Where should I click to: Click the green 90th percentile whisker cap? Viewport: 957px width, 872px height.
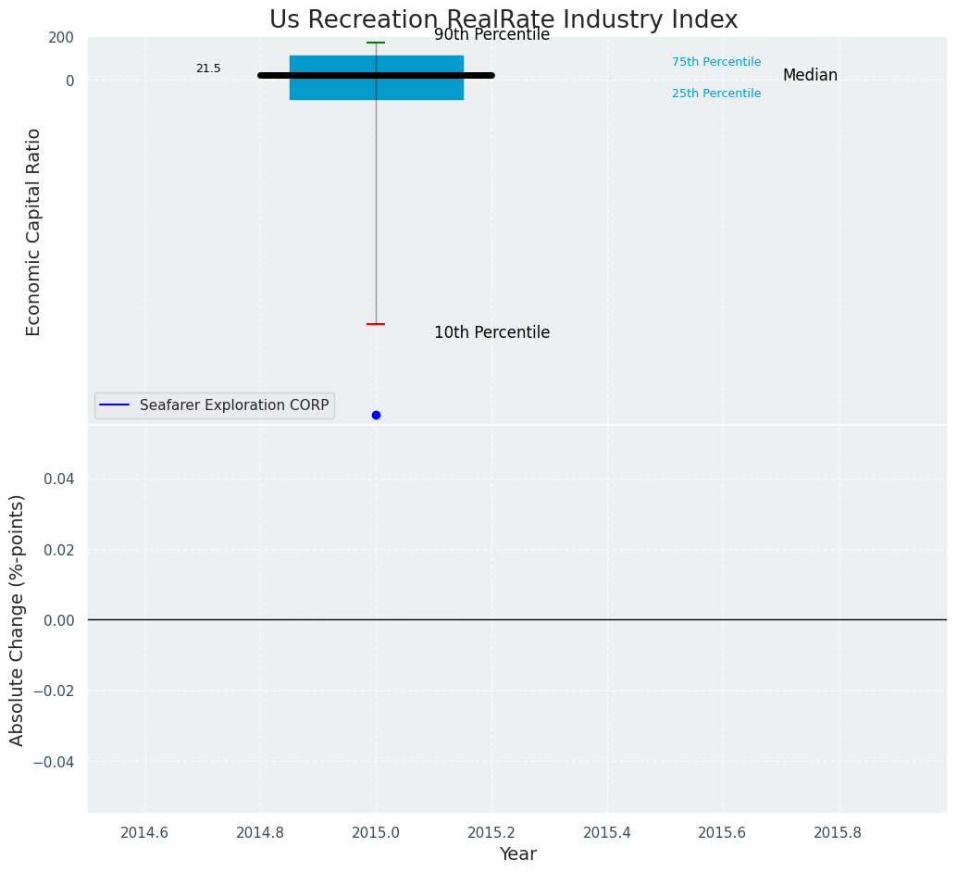[x=376, y=43]
